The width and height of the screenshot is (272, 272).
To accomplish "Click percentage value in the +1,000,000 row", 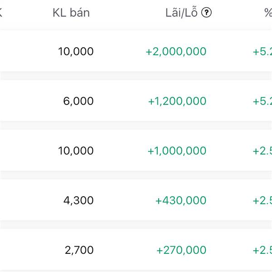I will [x=262, y=151].
